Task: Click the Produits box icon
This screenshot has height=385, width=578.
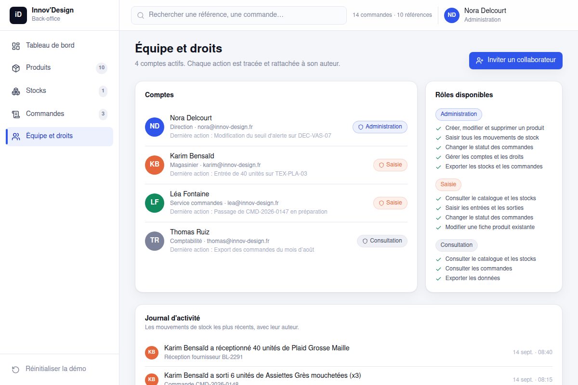Action: (16, 68)
